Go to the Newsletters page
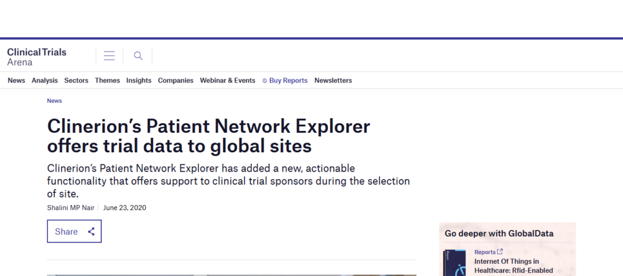Image resolution: width=623 pixels, height=276 pixels. 333,81
